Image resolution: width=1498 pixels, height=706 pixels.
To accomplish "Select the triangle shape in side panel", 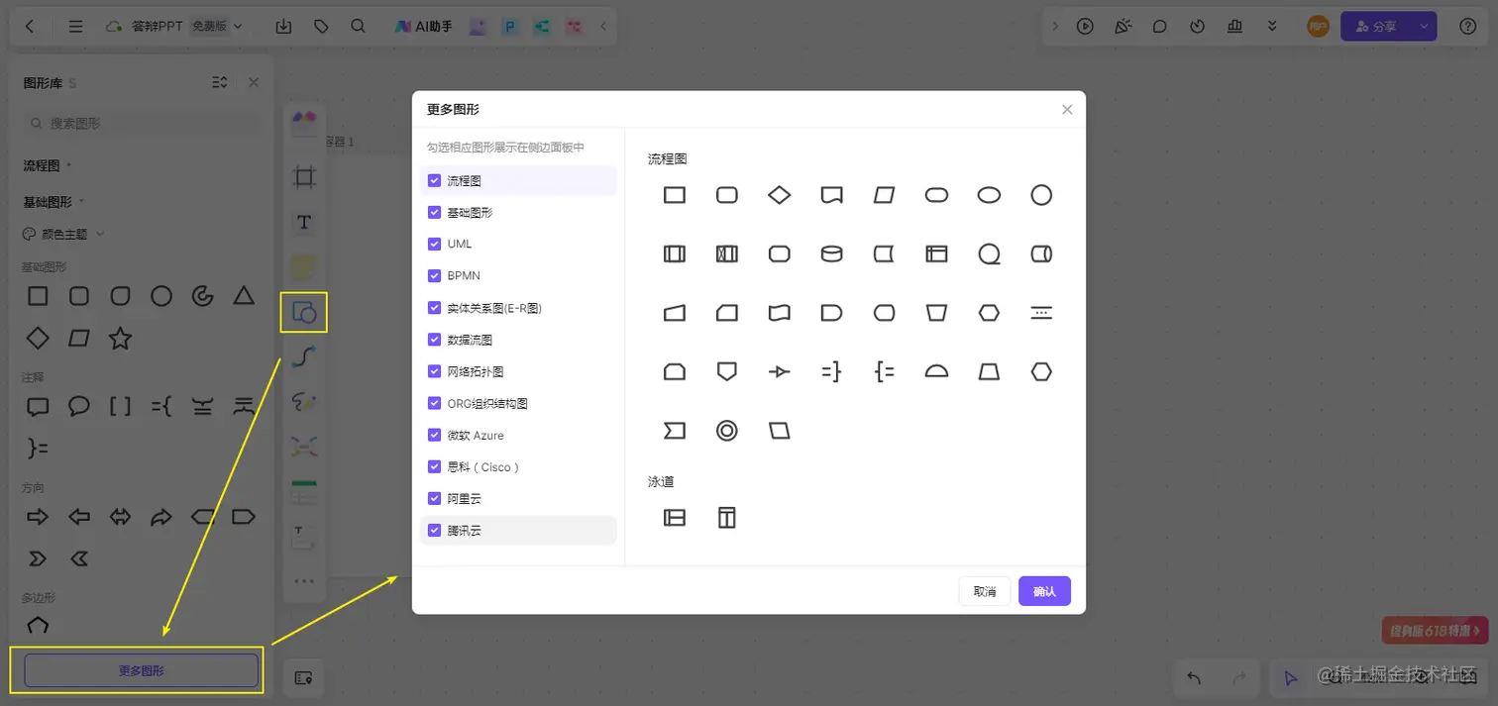I will (244, 295).
